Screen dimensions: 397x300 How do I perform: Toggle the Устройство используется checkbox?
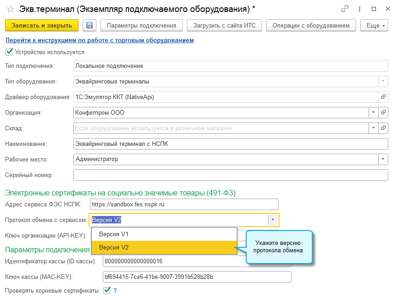tap(9, 52)
